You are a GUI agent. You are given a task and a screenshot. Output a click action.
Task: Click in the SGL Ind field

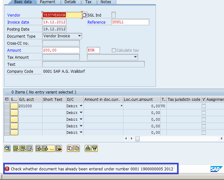[113, 15]
